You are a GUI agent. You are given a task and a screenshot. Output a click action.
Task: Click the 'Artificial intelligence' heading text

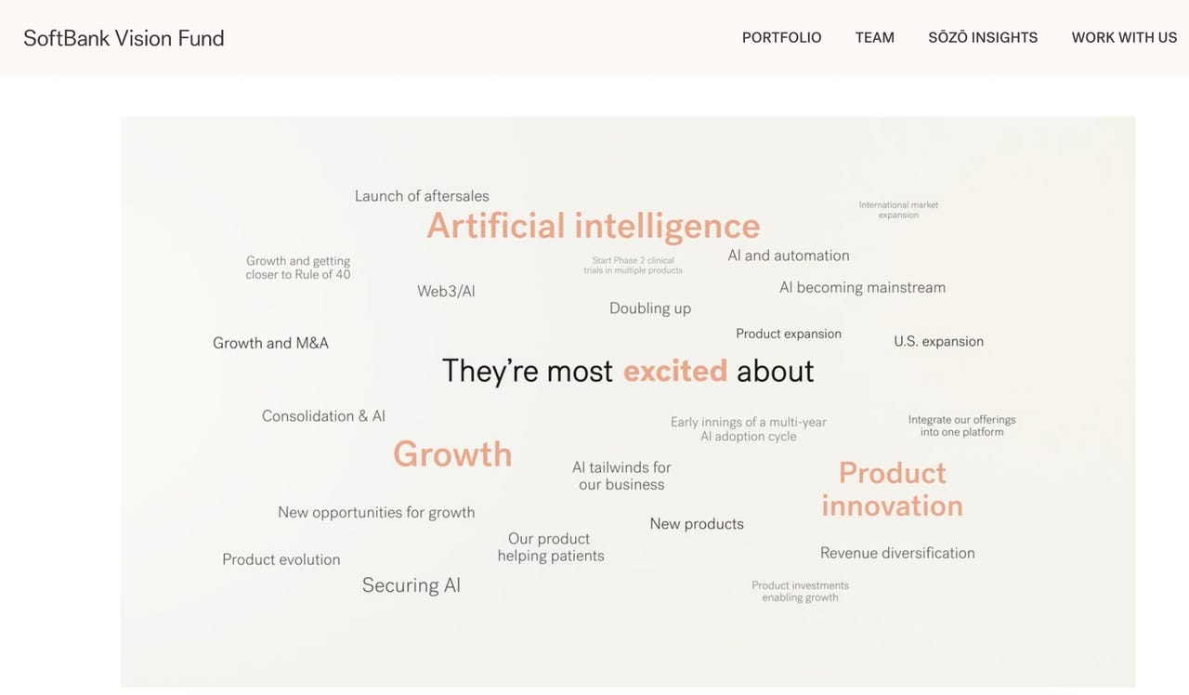pos(593,226)
